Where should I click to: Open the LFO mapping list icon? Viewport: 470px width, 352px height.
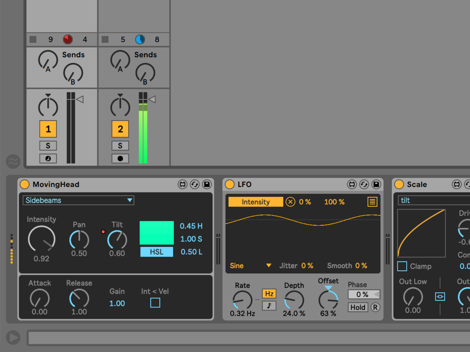click(372, 202)
